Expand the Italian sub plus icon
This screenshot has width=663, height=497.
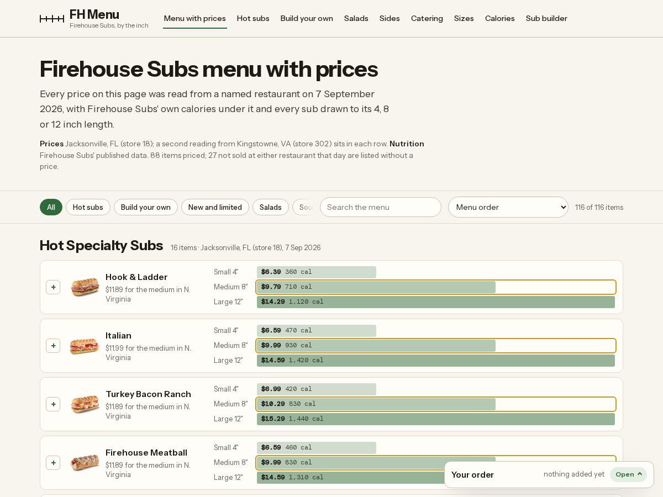pyautogui.click(x=53, y=346)
